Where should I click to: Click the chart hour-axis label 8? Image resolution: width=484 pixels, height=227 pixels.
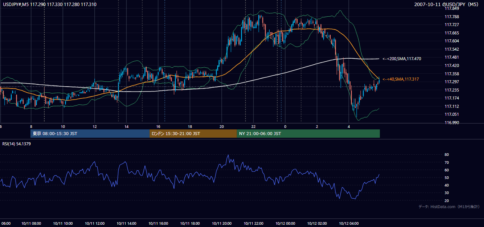(x=31, y=126)
